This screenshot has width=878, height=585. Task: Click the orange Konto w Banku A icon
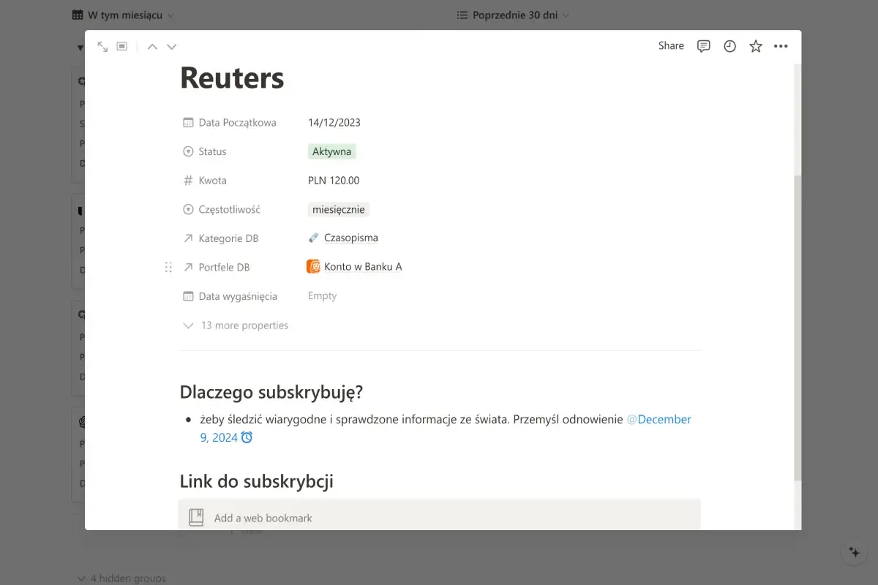pos(313,266)
